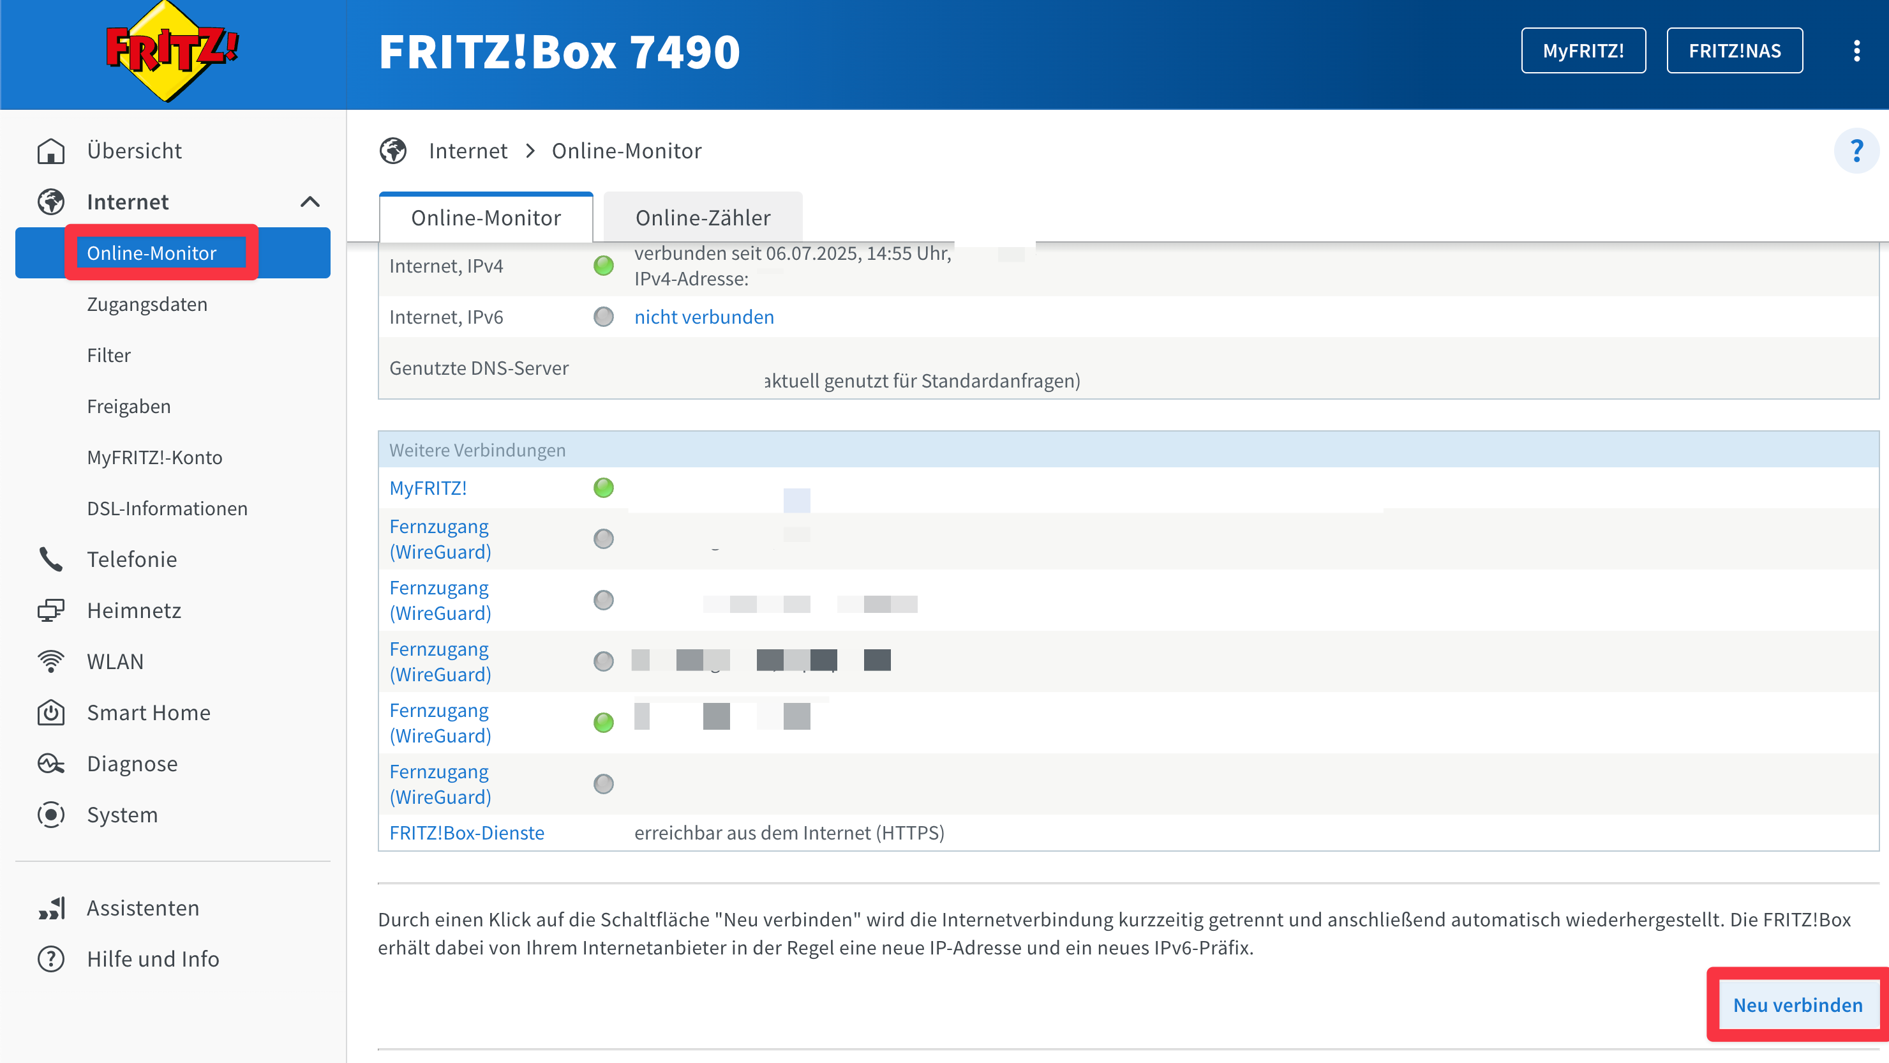Click the Telefonie phone icon
The width and height of the screenshot is (1889, 1063).
tap(50, 559)
